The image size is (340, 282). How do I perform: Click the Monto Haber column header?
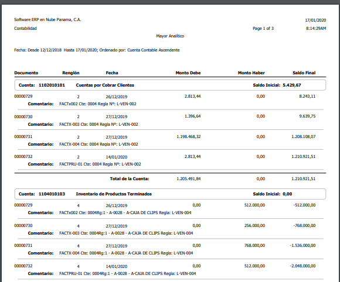tap(251, 73)
